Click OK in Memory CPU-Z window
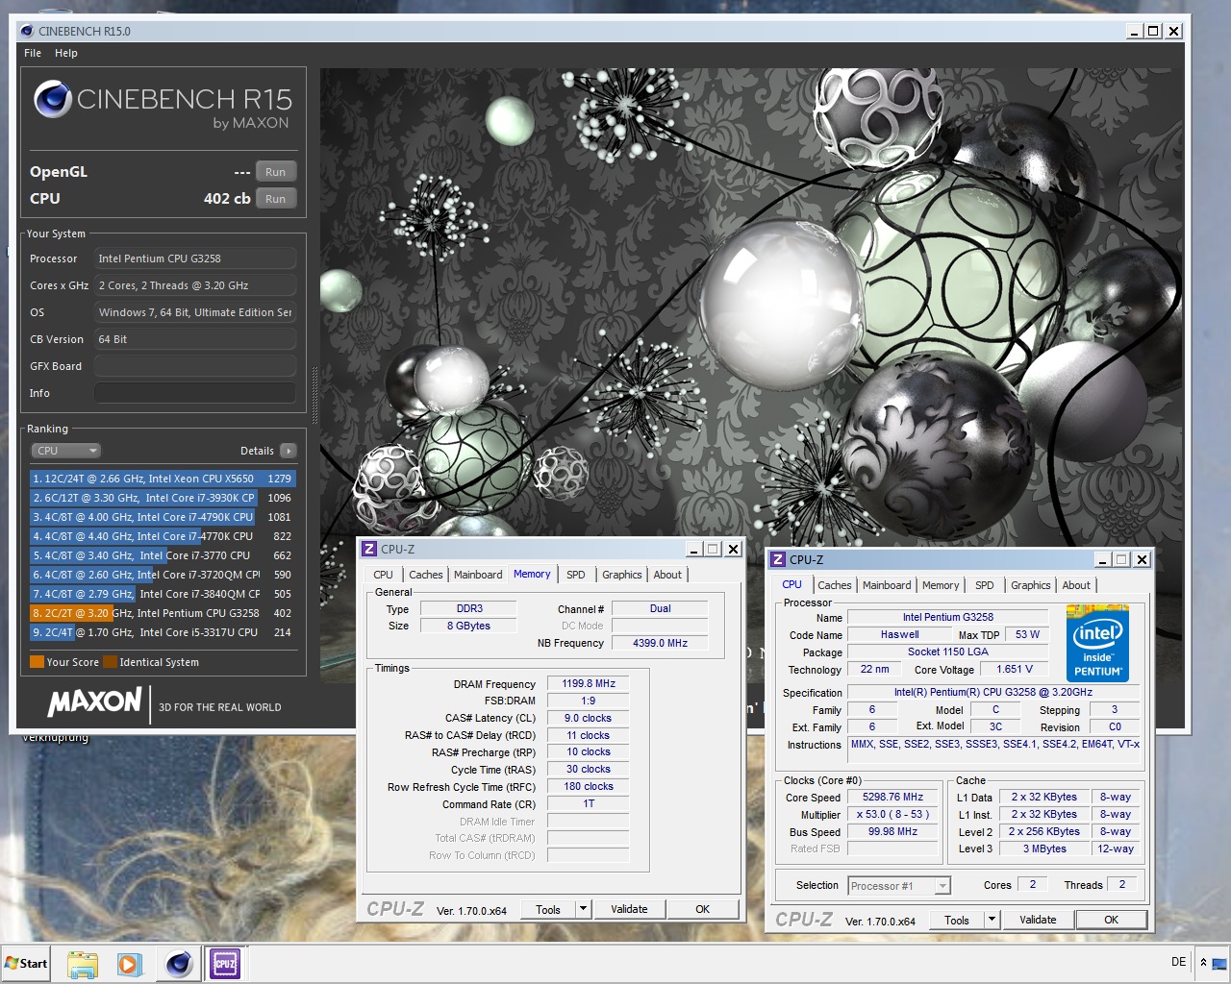 click(703, 909)
